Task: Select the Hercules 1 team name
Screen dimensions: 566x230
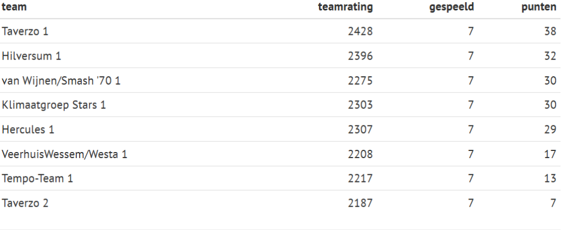Action: 28,129
